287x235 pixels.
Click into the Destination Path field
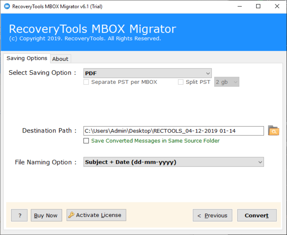(174, 131)
